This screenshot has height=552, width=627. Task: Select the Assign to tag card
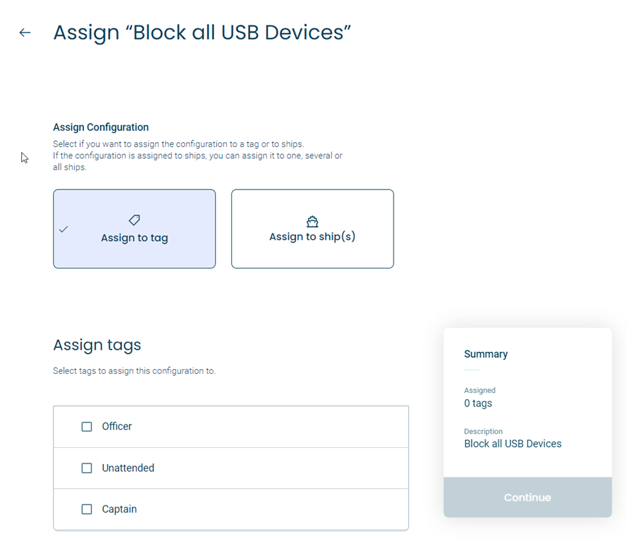pyautogui.click(x=134, y=229)
